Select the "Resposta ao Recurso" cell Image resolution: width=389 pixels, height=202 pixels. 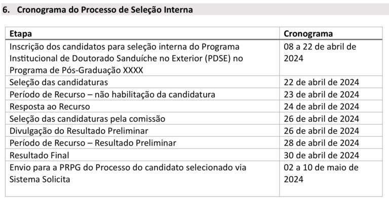coord(49,106)
